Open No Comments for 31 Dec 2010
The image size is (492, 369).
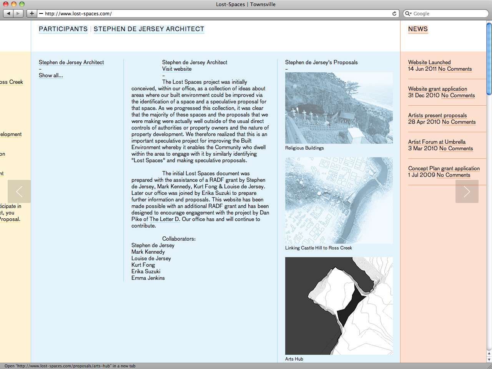click(x=458, y=95)
